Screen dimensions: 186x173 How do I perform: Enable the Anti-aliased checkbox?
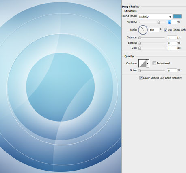(x=154, y=63)
